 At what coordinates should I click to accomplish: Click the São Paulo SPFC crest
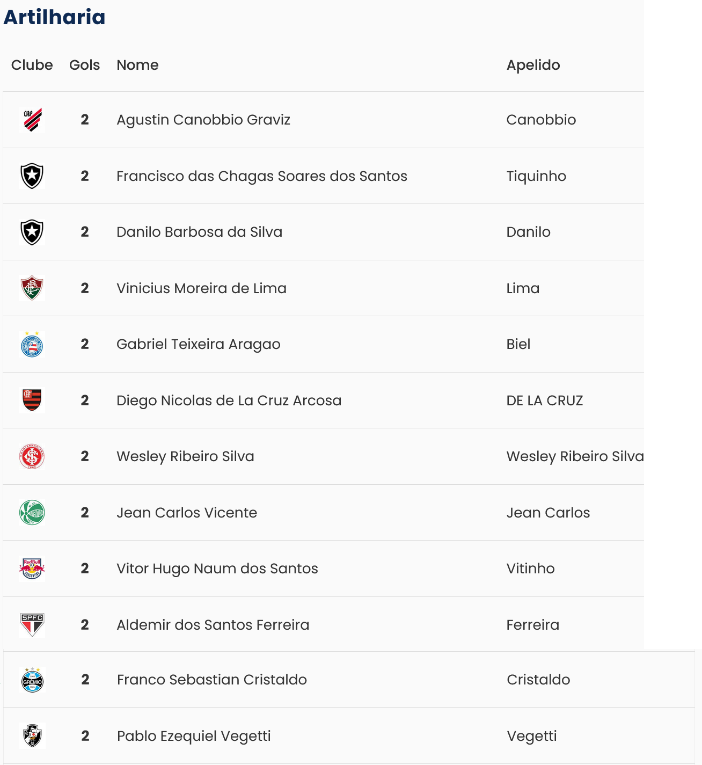[x=32, y=625]
